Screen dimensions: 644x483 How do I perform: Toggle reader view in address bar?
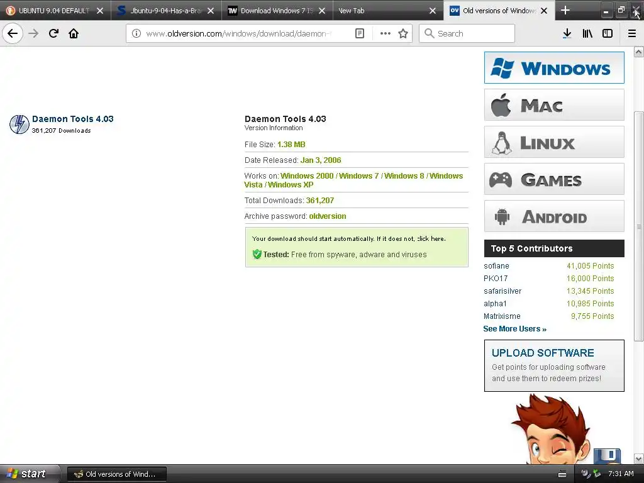tap(359, 33)
